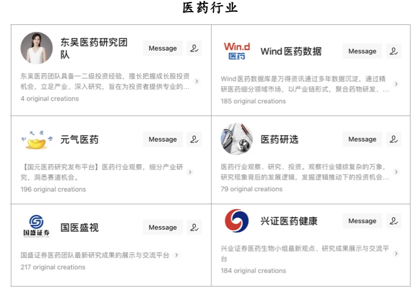Screen dimensions: 420x297
Task: Message the 东吴医药研究团队 account
Action: pyautogui.click(x=163, y=48)
